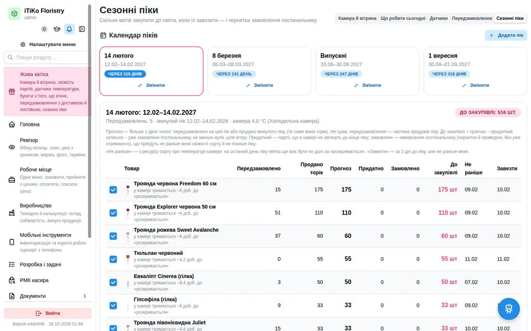Image resolution: width=531 pixels, height=331 pixels.
Task: Click the Додати пік button
Action: [506, 35]
